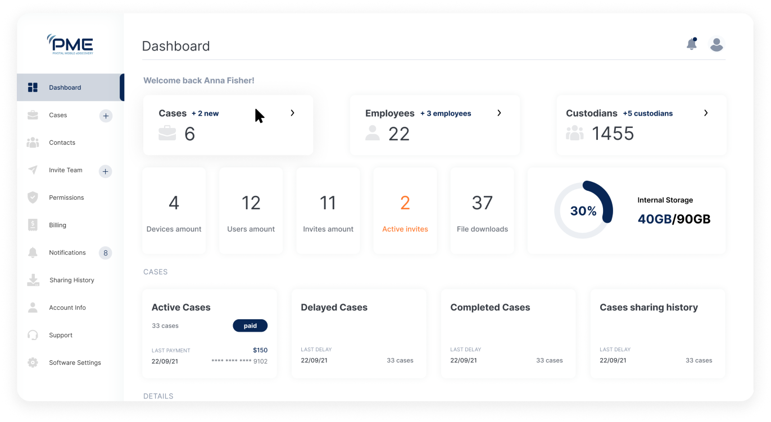Click the +5 custodians label
This screenshot has width=771, height=422.
tap(647, 113)
